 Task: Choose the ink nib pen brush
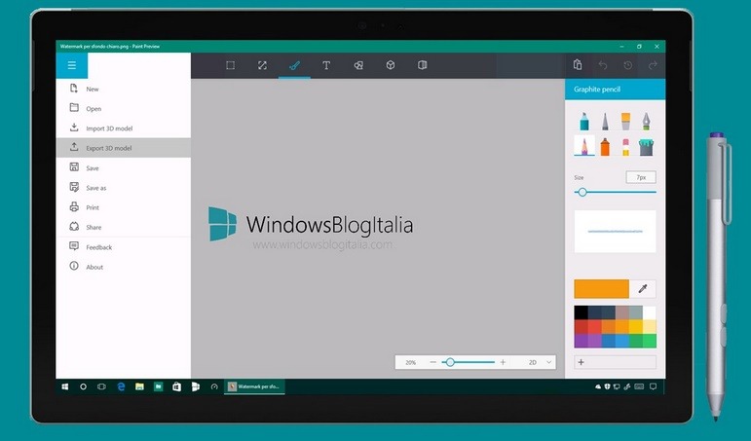(646, 121)
